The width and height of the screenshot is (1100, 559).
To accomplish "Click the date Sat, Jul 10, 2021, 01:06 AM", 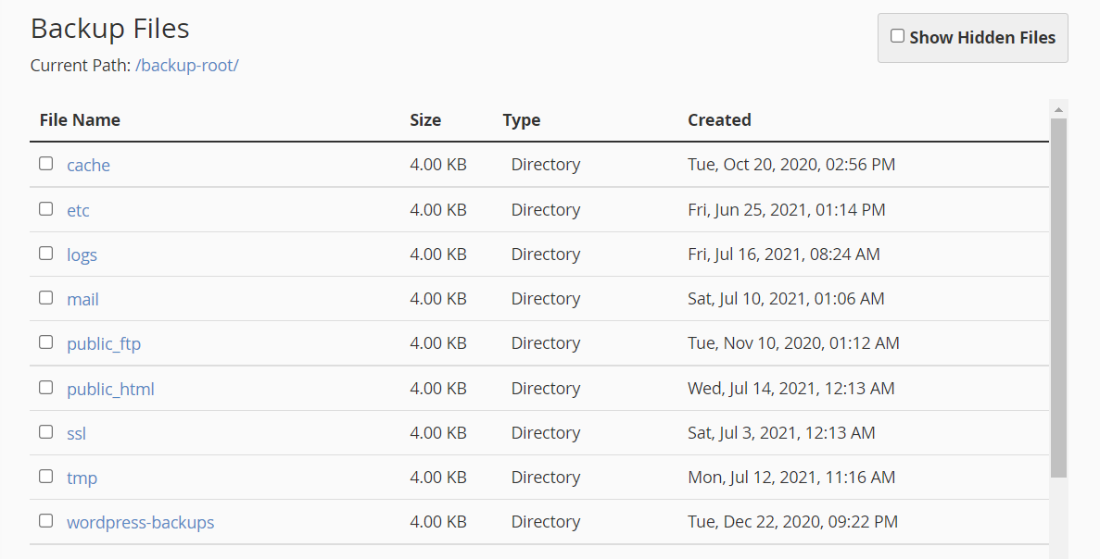I will point(786,298).
